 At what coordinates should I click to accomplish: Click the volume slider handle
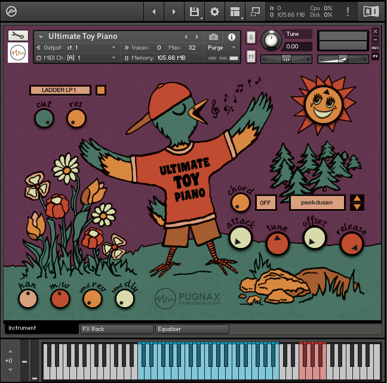(x=343, y=59)
